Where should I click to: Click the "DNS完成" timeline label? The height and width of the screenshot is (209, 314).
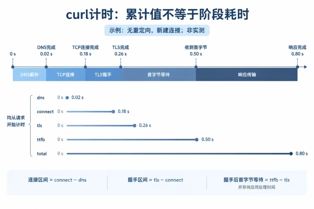tap(46, 47)
